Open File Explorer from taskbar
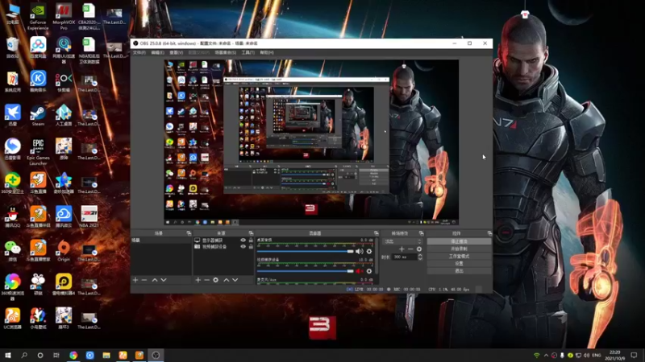645x362 pixels. 106,355
